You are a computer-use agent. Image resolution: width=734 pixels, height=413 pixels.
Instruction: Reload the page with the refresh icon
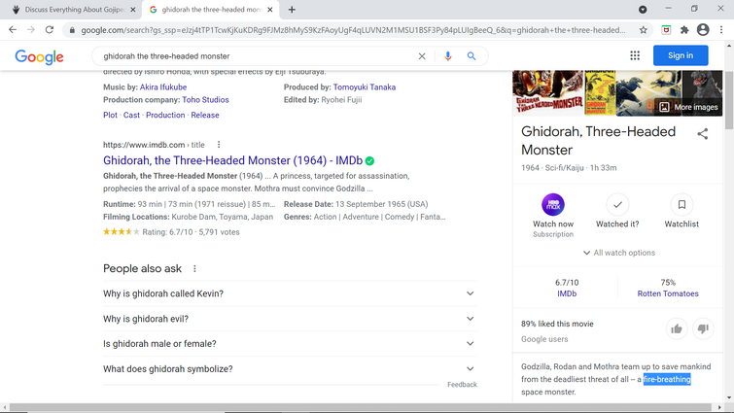[50, 30]
